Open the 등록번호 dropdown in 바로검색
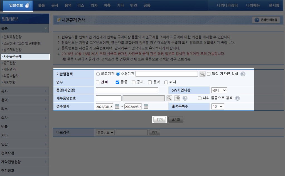The height and width of the screenshot is (176, 285). [105, 132]
